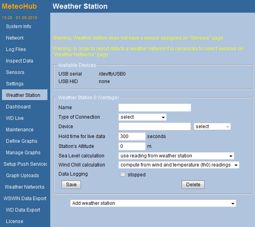Screen dimensions: 255x227
Task: Click the Name input field
Action: click(x=155, y=108)
